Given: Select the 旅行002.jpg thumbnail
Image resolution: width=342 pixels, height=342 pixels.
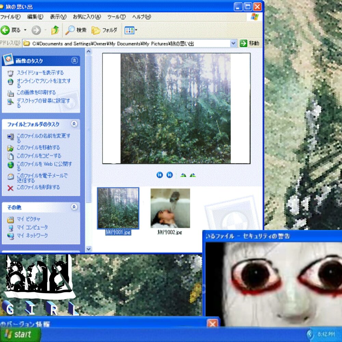Looking at the screenshot, I should [x=170, y=208].
